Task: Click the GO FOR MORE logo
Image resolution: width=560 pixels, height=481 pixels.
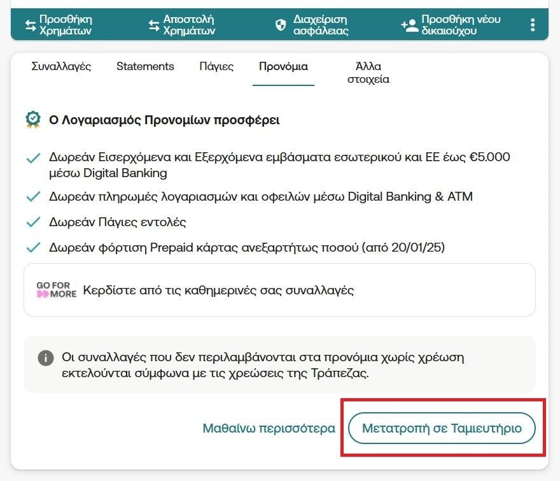Action: click(x=57, y=290)
